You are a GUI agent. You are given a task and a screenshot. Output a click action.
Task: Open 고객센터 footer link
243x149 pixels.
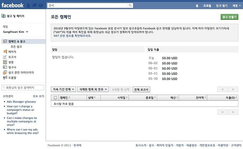tap(236, 145)
